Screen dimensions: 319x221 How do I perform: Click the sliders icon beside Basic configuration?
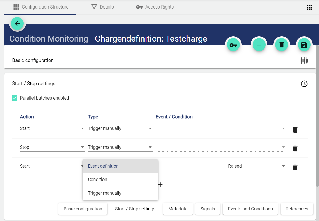click(304, 61)
